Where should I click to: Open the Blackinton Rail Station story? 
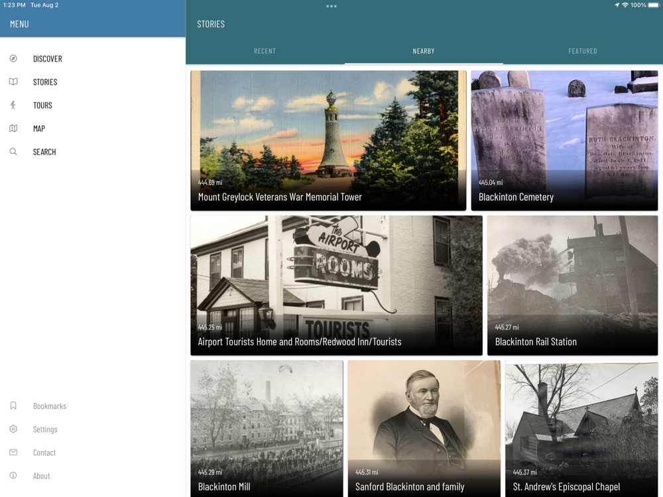click(573, 285)
